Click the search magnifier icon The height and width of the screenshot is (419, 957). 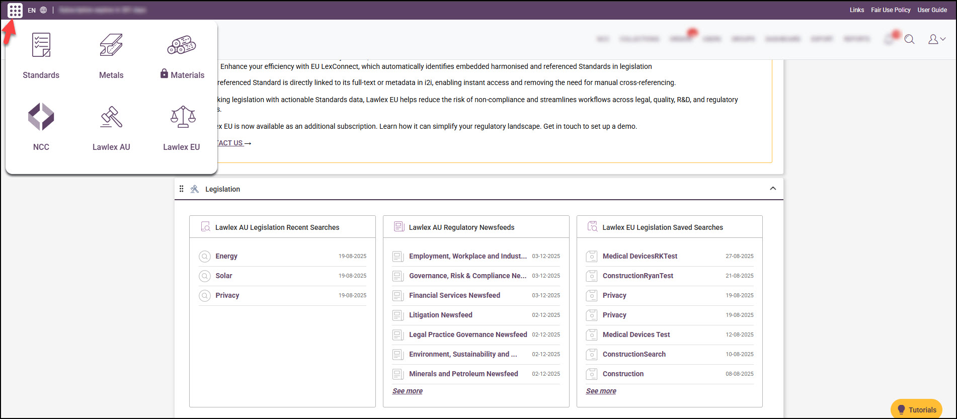tap(909, 39)
